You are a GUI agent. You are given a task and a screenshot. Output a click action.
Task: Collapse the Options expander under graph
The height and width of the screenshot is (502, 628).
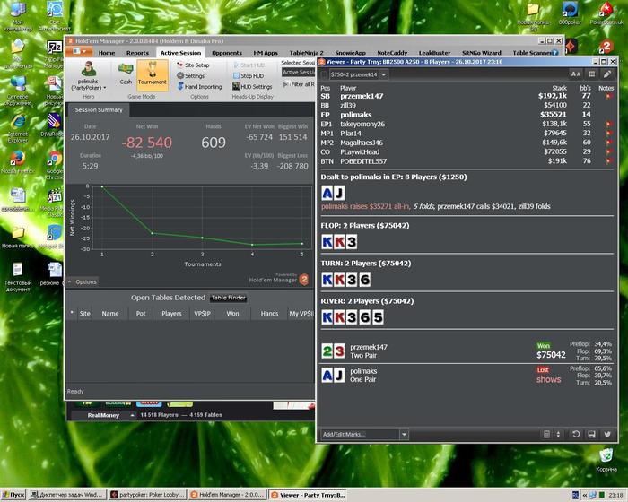pyautogui.click(x=83, y=281)
